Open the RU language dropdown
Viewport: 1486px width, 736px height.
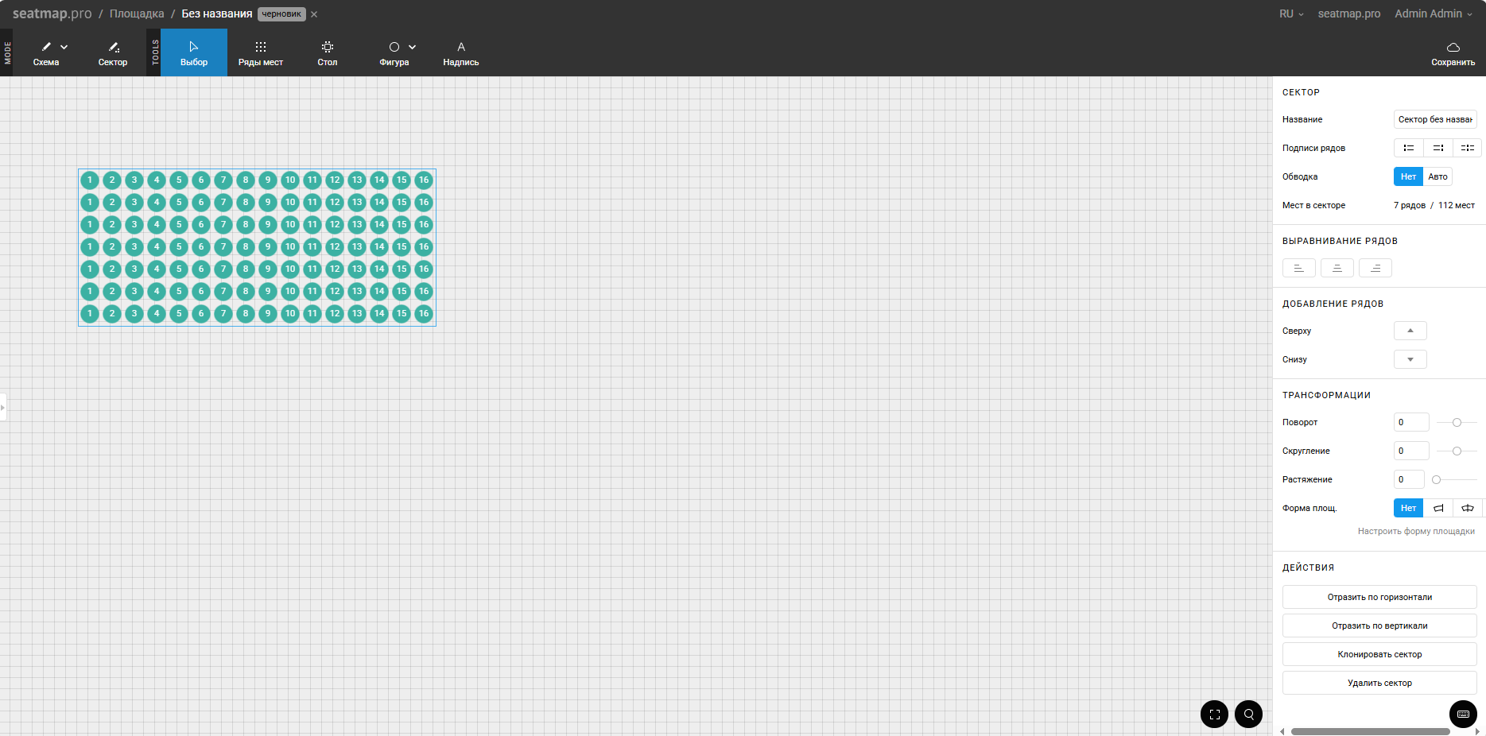[1291, 14]
